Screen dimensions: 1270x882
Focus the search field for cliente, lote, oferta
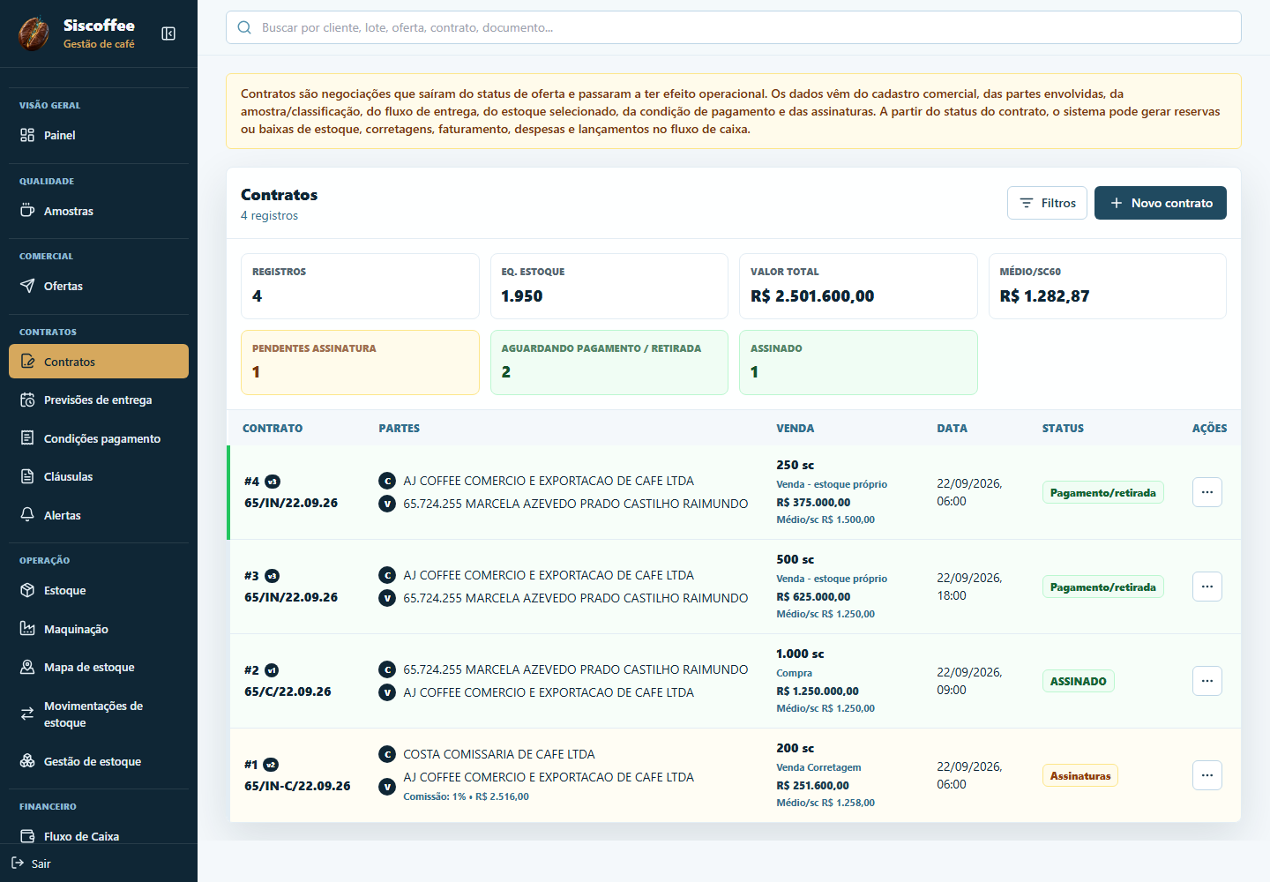tap(734, 27)
